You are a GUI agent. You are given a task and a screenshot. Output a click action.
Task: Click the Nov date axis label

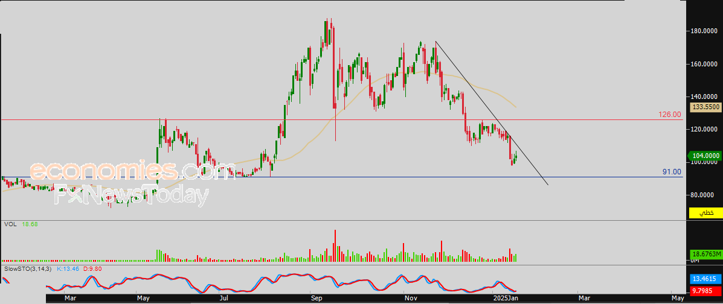click(410, 299)
